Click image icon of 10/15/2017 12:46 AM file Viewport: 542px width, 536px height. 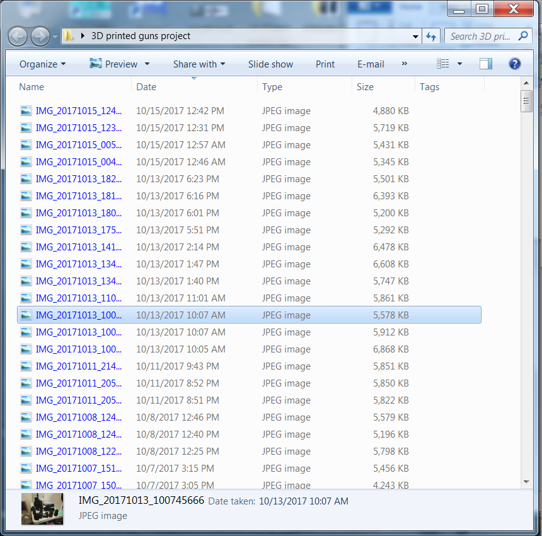pyautogui.click(x=26, y=162)
